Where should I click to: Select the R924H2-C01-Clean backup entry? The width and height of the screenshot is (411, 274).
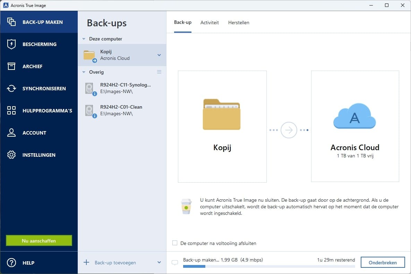click(122, 110)
